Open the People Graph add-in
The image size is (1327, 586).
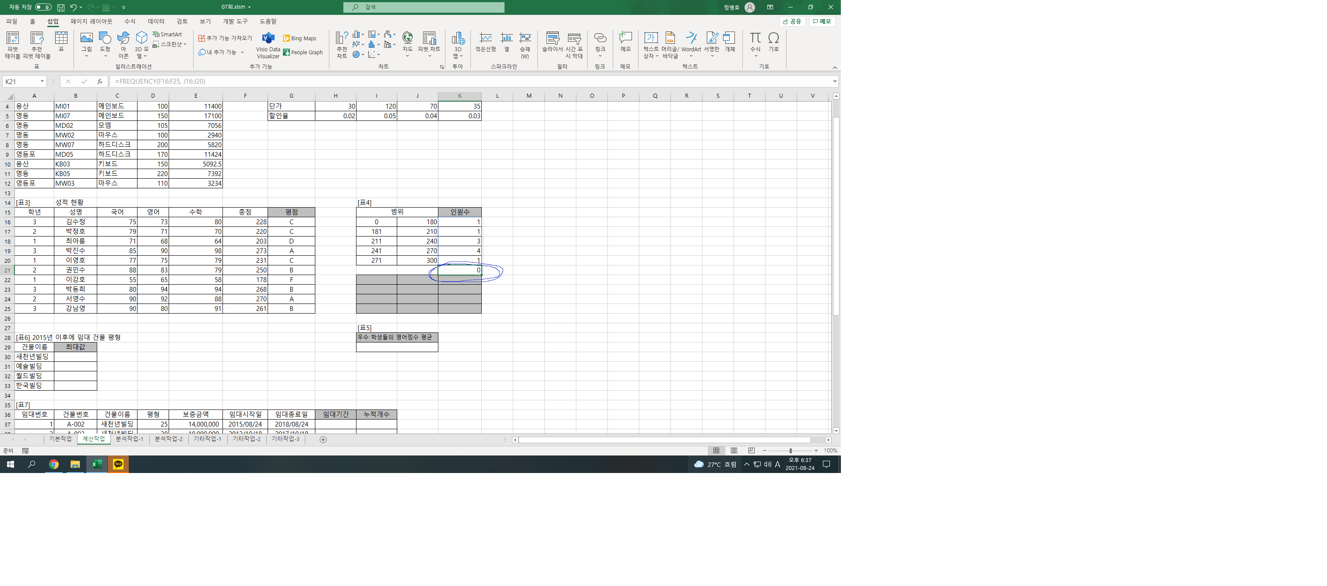click(x=303, y=52)
